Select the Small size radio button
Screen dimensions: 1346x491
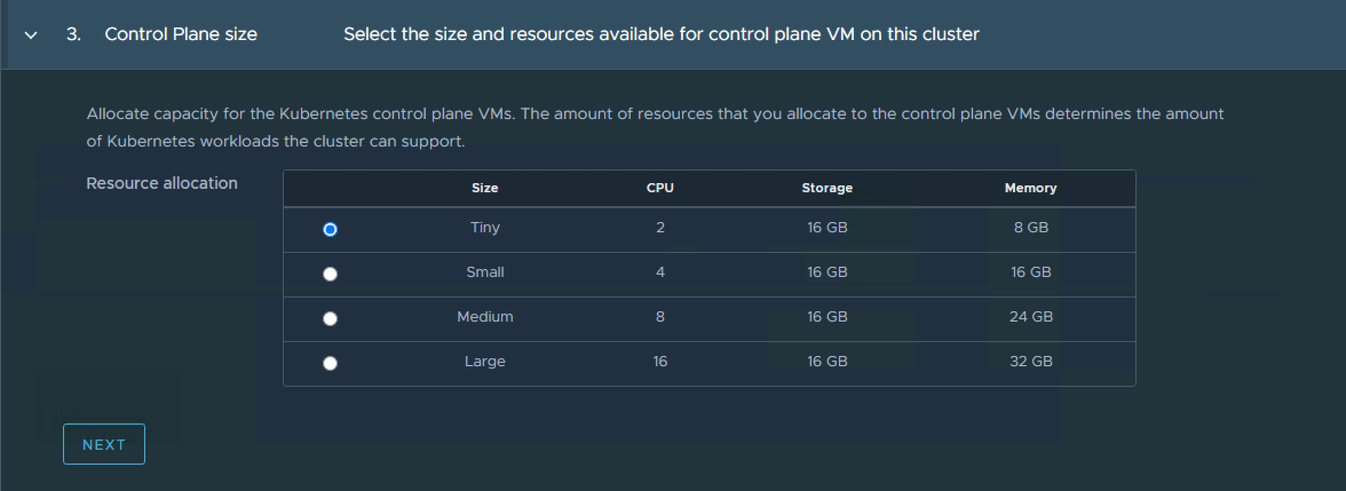pos(330,274)
